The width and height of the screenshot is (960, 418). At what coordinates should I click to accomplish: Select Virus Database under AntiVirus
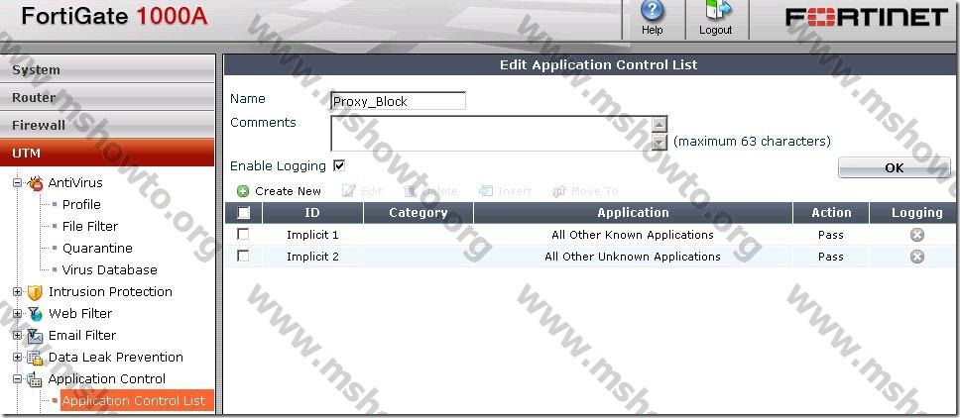[110, 270]
